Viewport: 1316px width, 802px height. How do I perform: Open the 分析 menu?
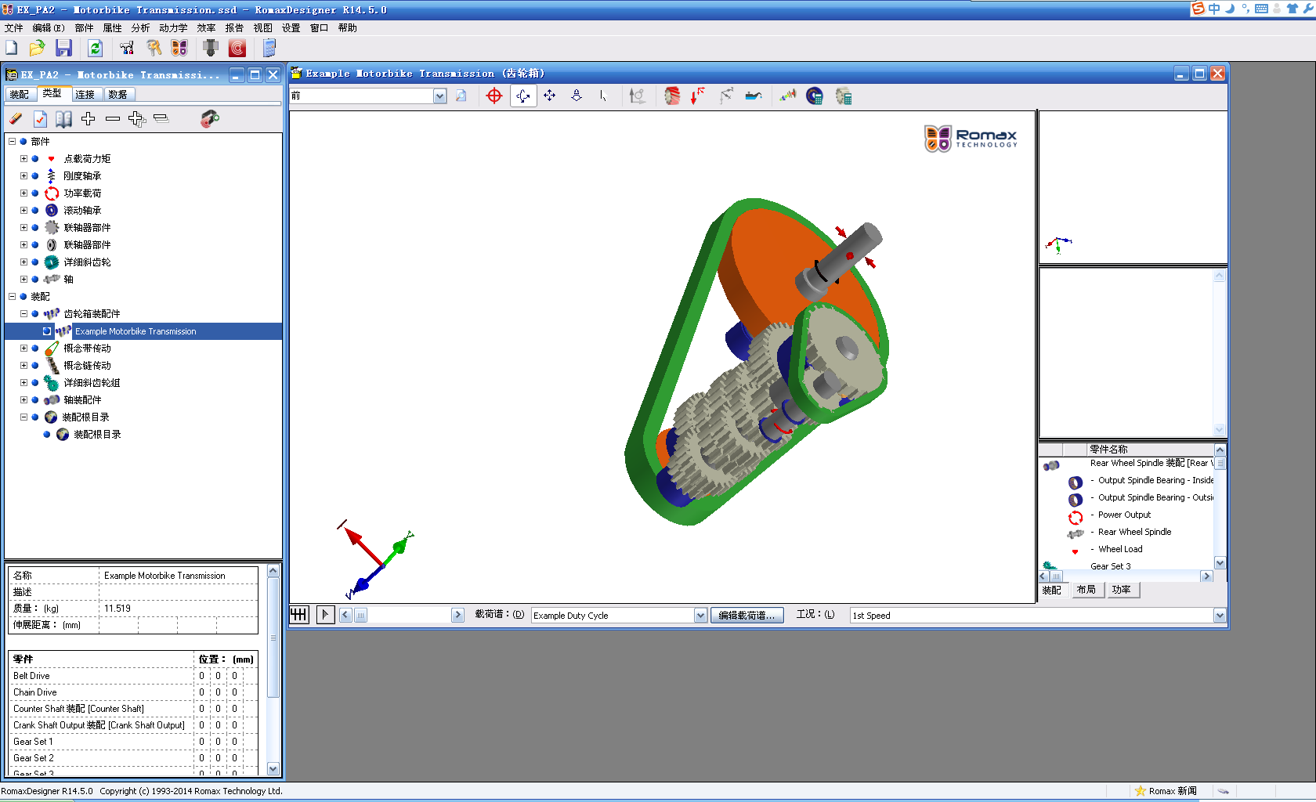tap(140, 27)
